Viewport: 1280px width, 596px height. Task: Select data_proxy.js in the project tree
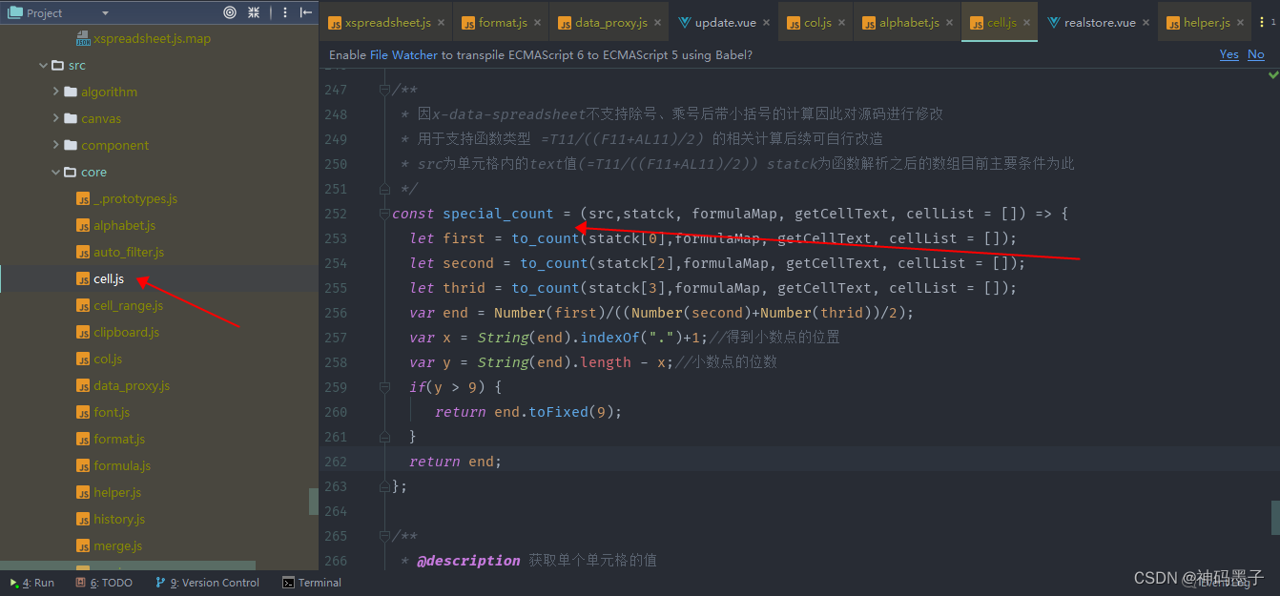tap(123, 386)
